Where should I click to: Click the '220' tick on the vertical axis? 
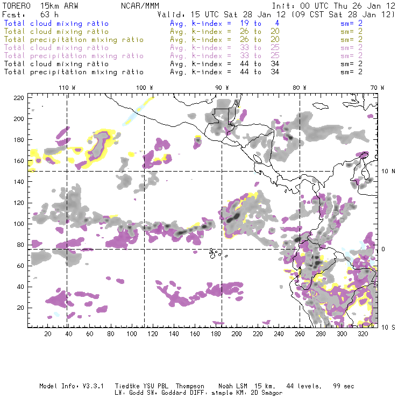[19, 98]
